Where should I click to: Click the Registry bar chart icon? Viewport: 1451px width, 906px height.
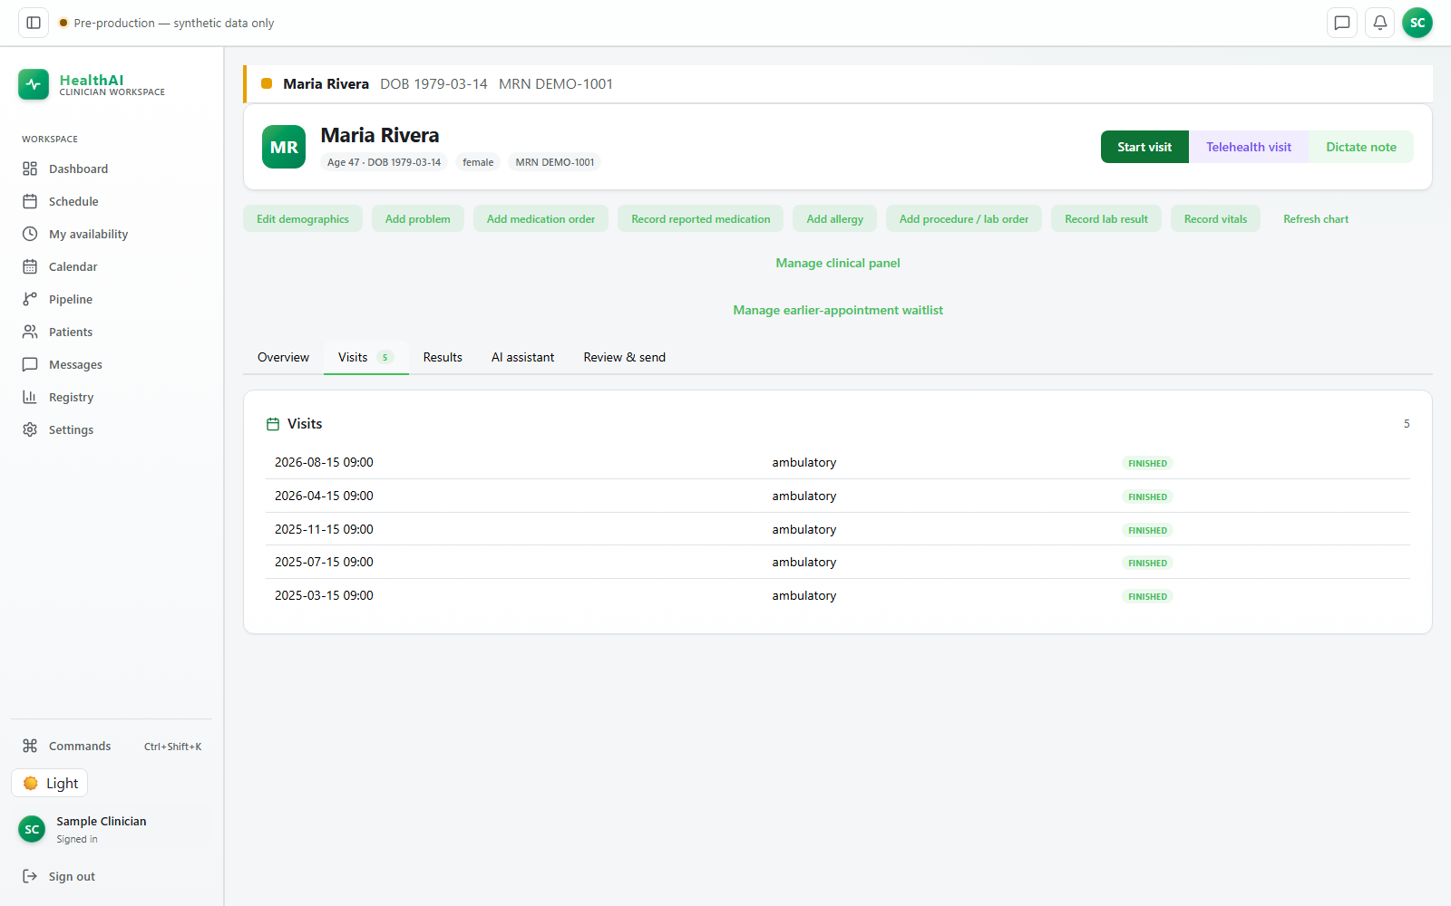pos(30,397)
